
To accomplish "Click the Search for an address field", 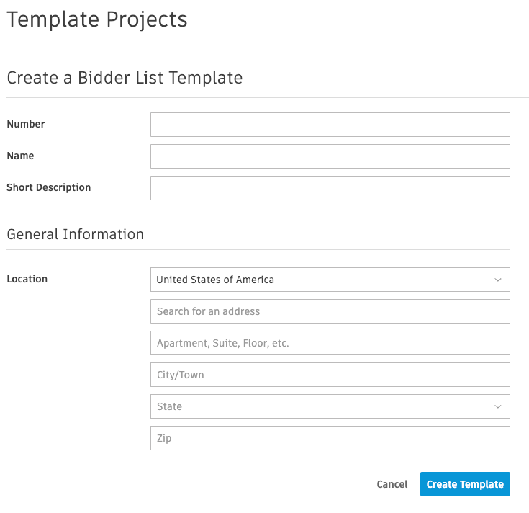I will [330, 311].
